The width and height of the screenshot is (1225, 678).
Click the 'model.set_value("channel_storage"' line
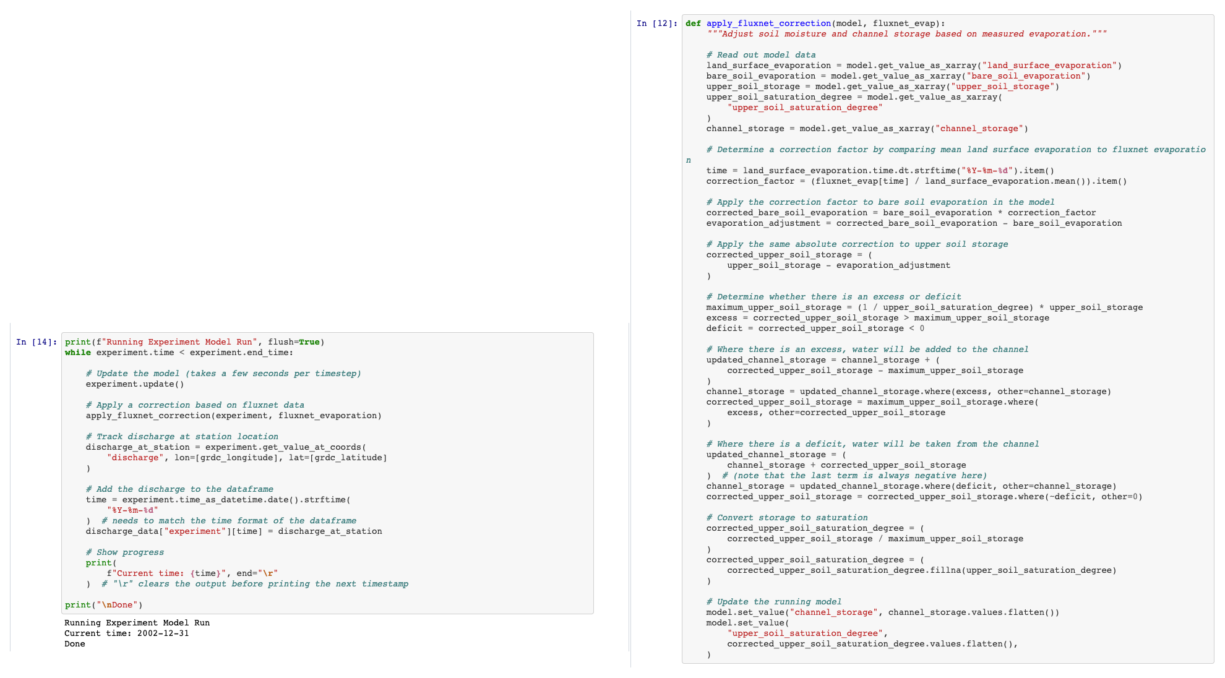pos(882,612)
